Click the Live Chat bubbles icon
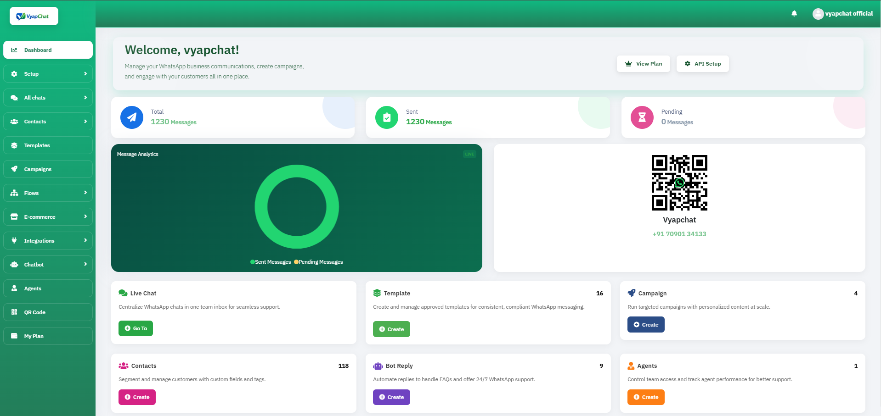 coord(123,293)
